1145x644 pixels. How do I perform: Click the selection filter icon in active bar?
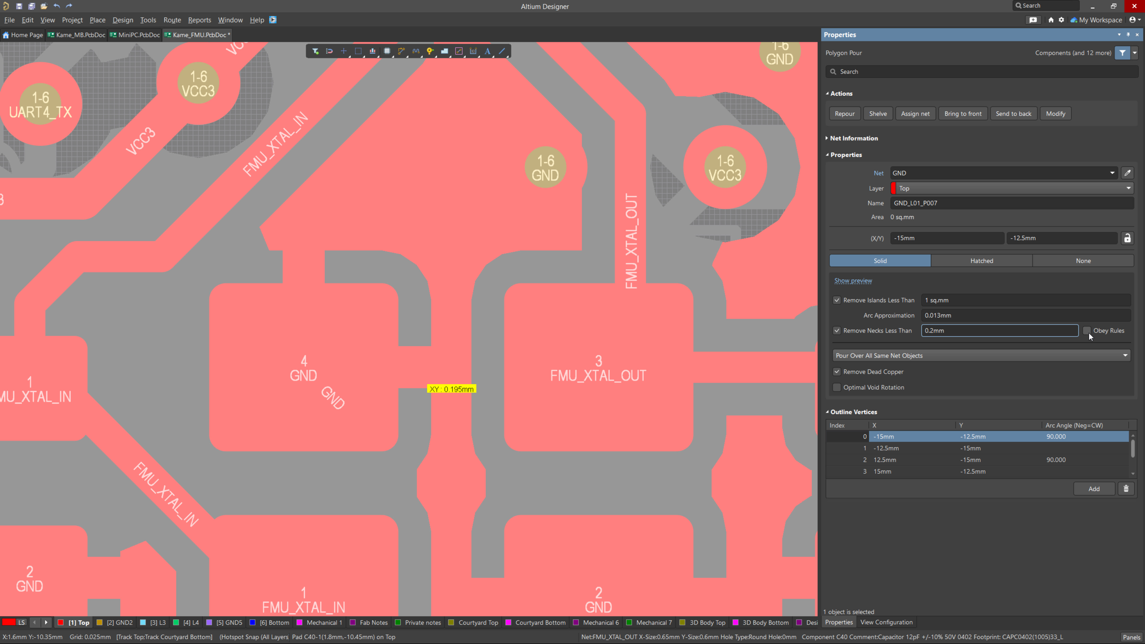pos(315,51)
